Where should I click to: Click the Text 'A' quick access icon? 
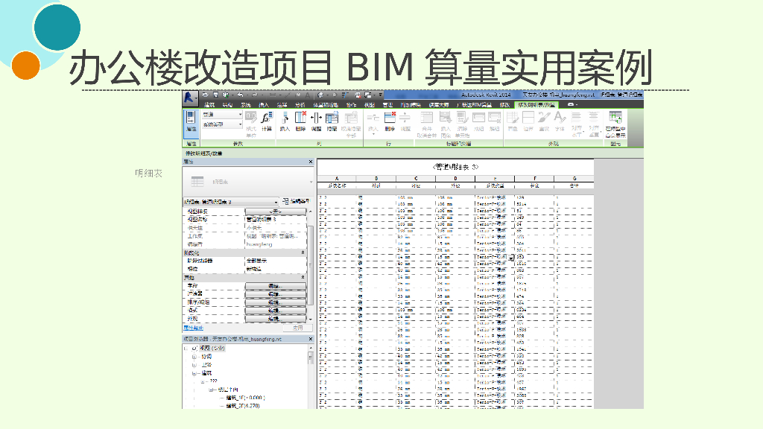click(x=308, y=95)
